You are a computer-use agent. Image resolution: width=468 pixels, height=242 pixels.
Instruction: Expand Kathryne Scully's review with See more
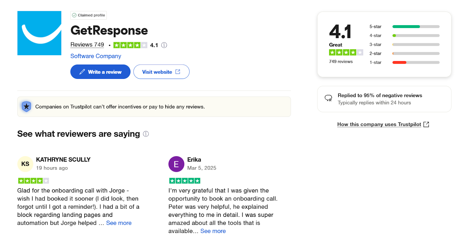[x=119, y=223]
